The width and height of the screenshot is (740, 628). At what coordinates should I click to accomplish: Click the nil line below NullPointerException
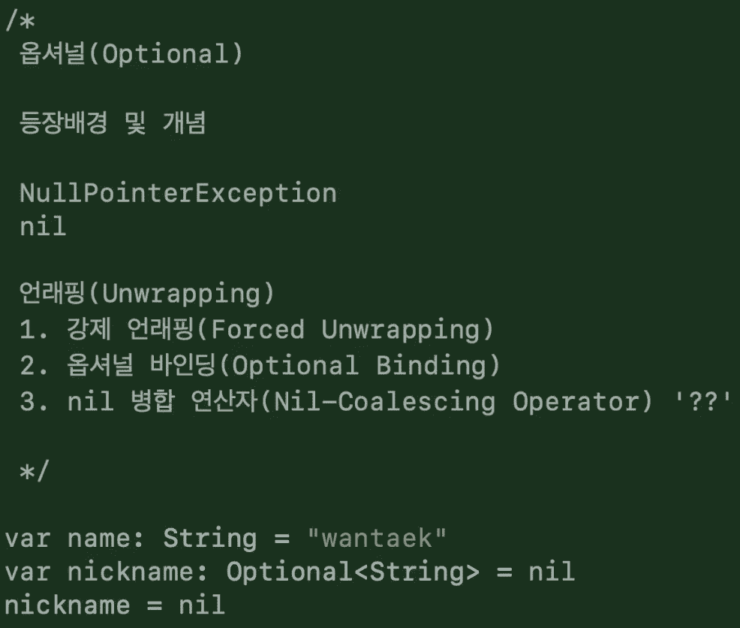click(43, 226)
